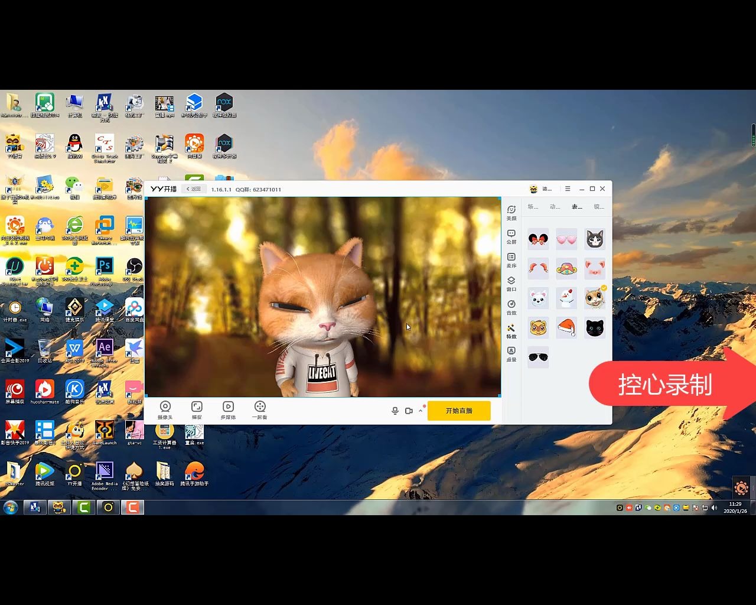Select the pink pig face sticker

tap(595, 269)
